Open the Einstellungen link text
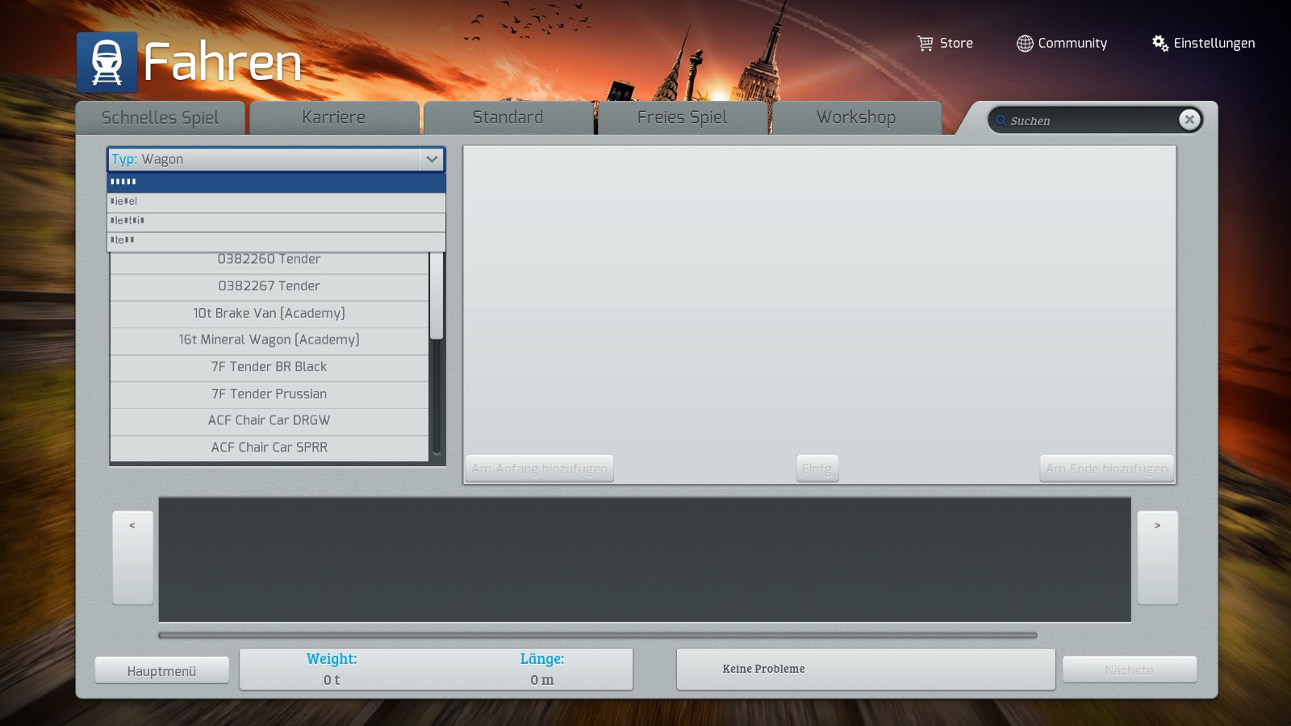 point(1214,44)
